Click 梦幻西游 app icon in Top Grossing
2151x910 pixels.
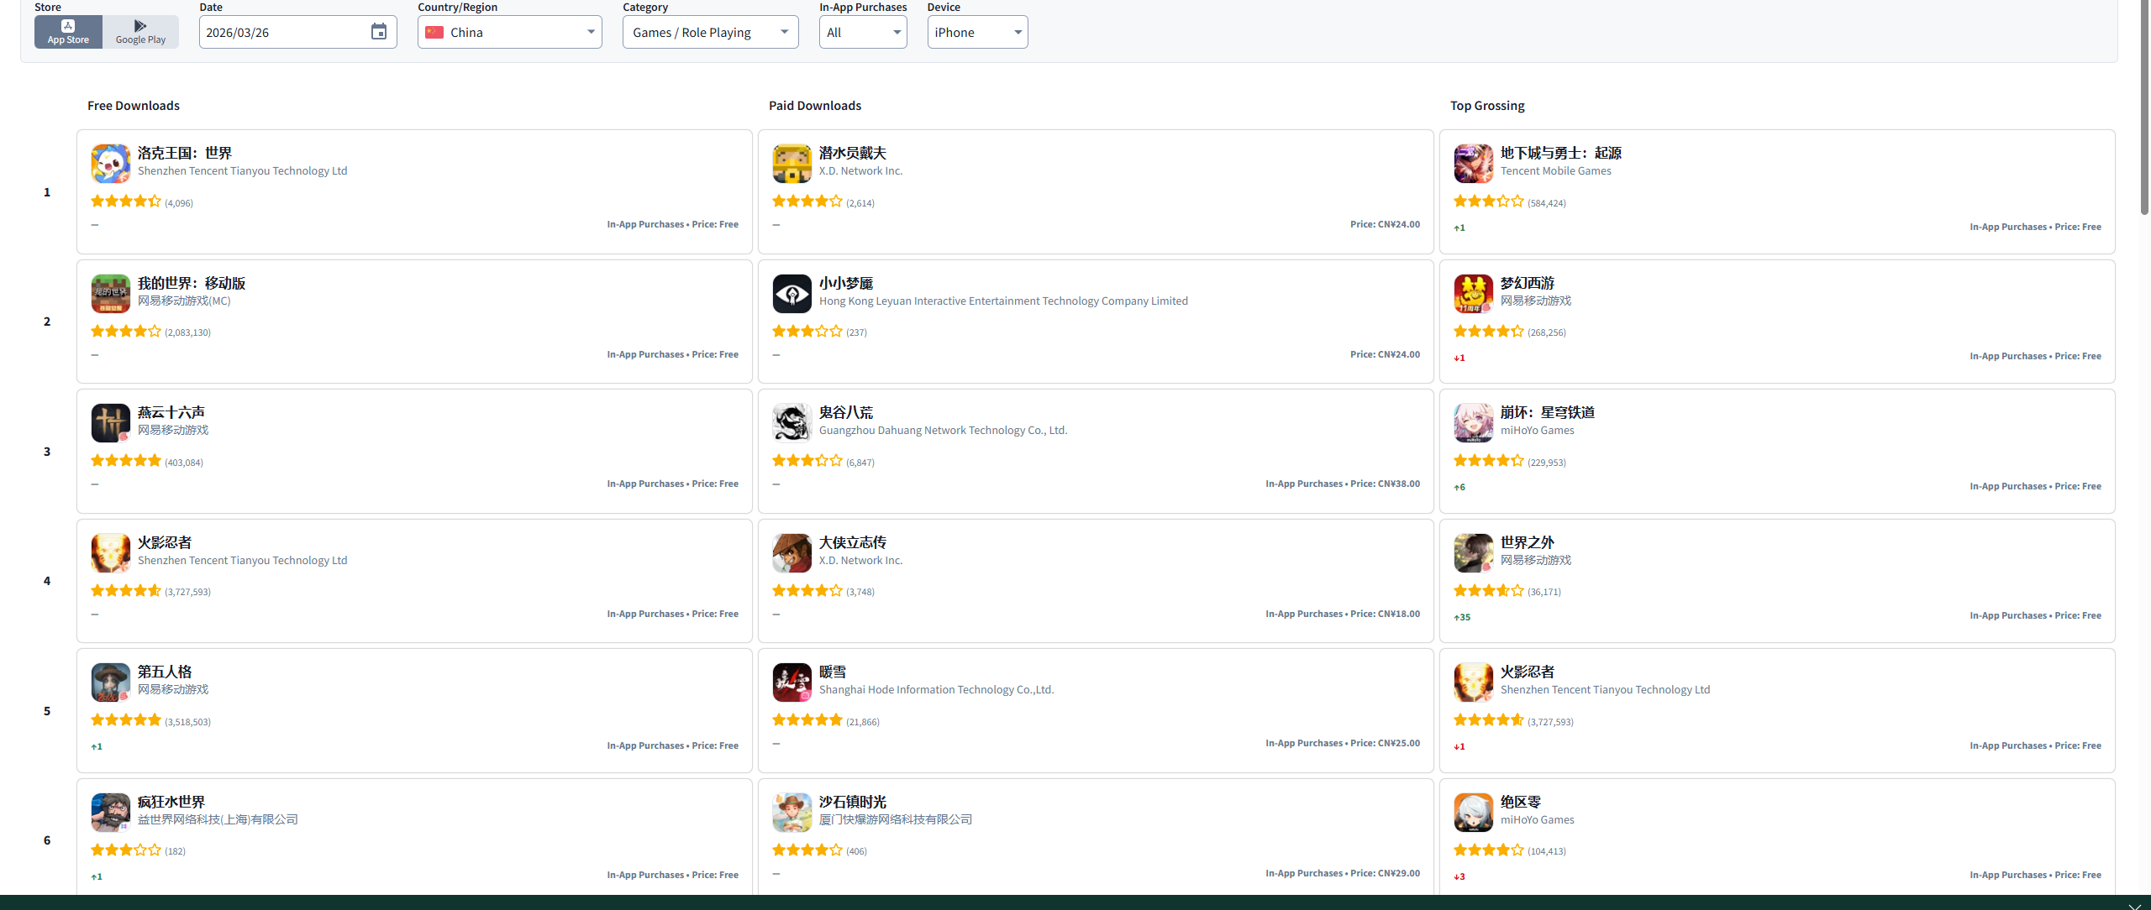point(1474,294)
